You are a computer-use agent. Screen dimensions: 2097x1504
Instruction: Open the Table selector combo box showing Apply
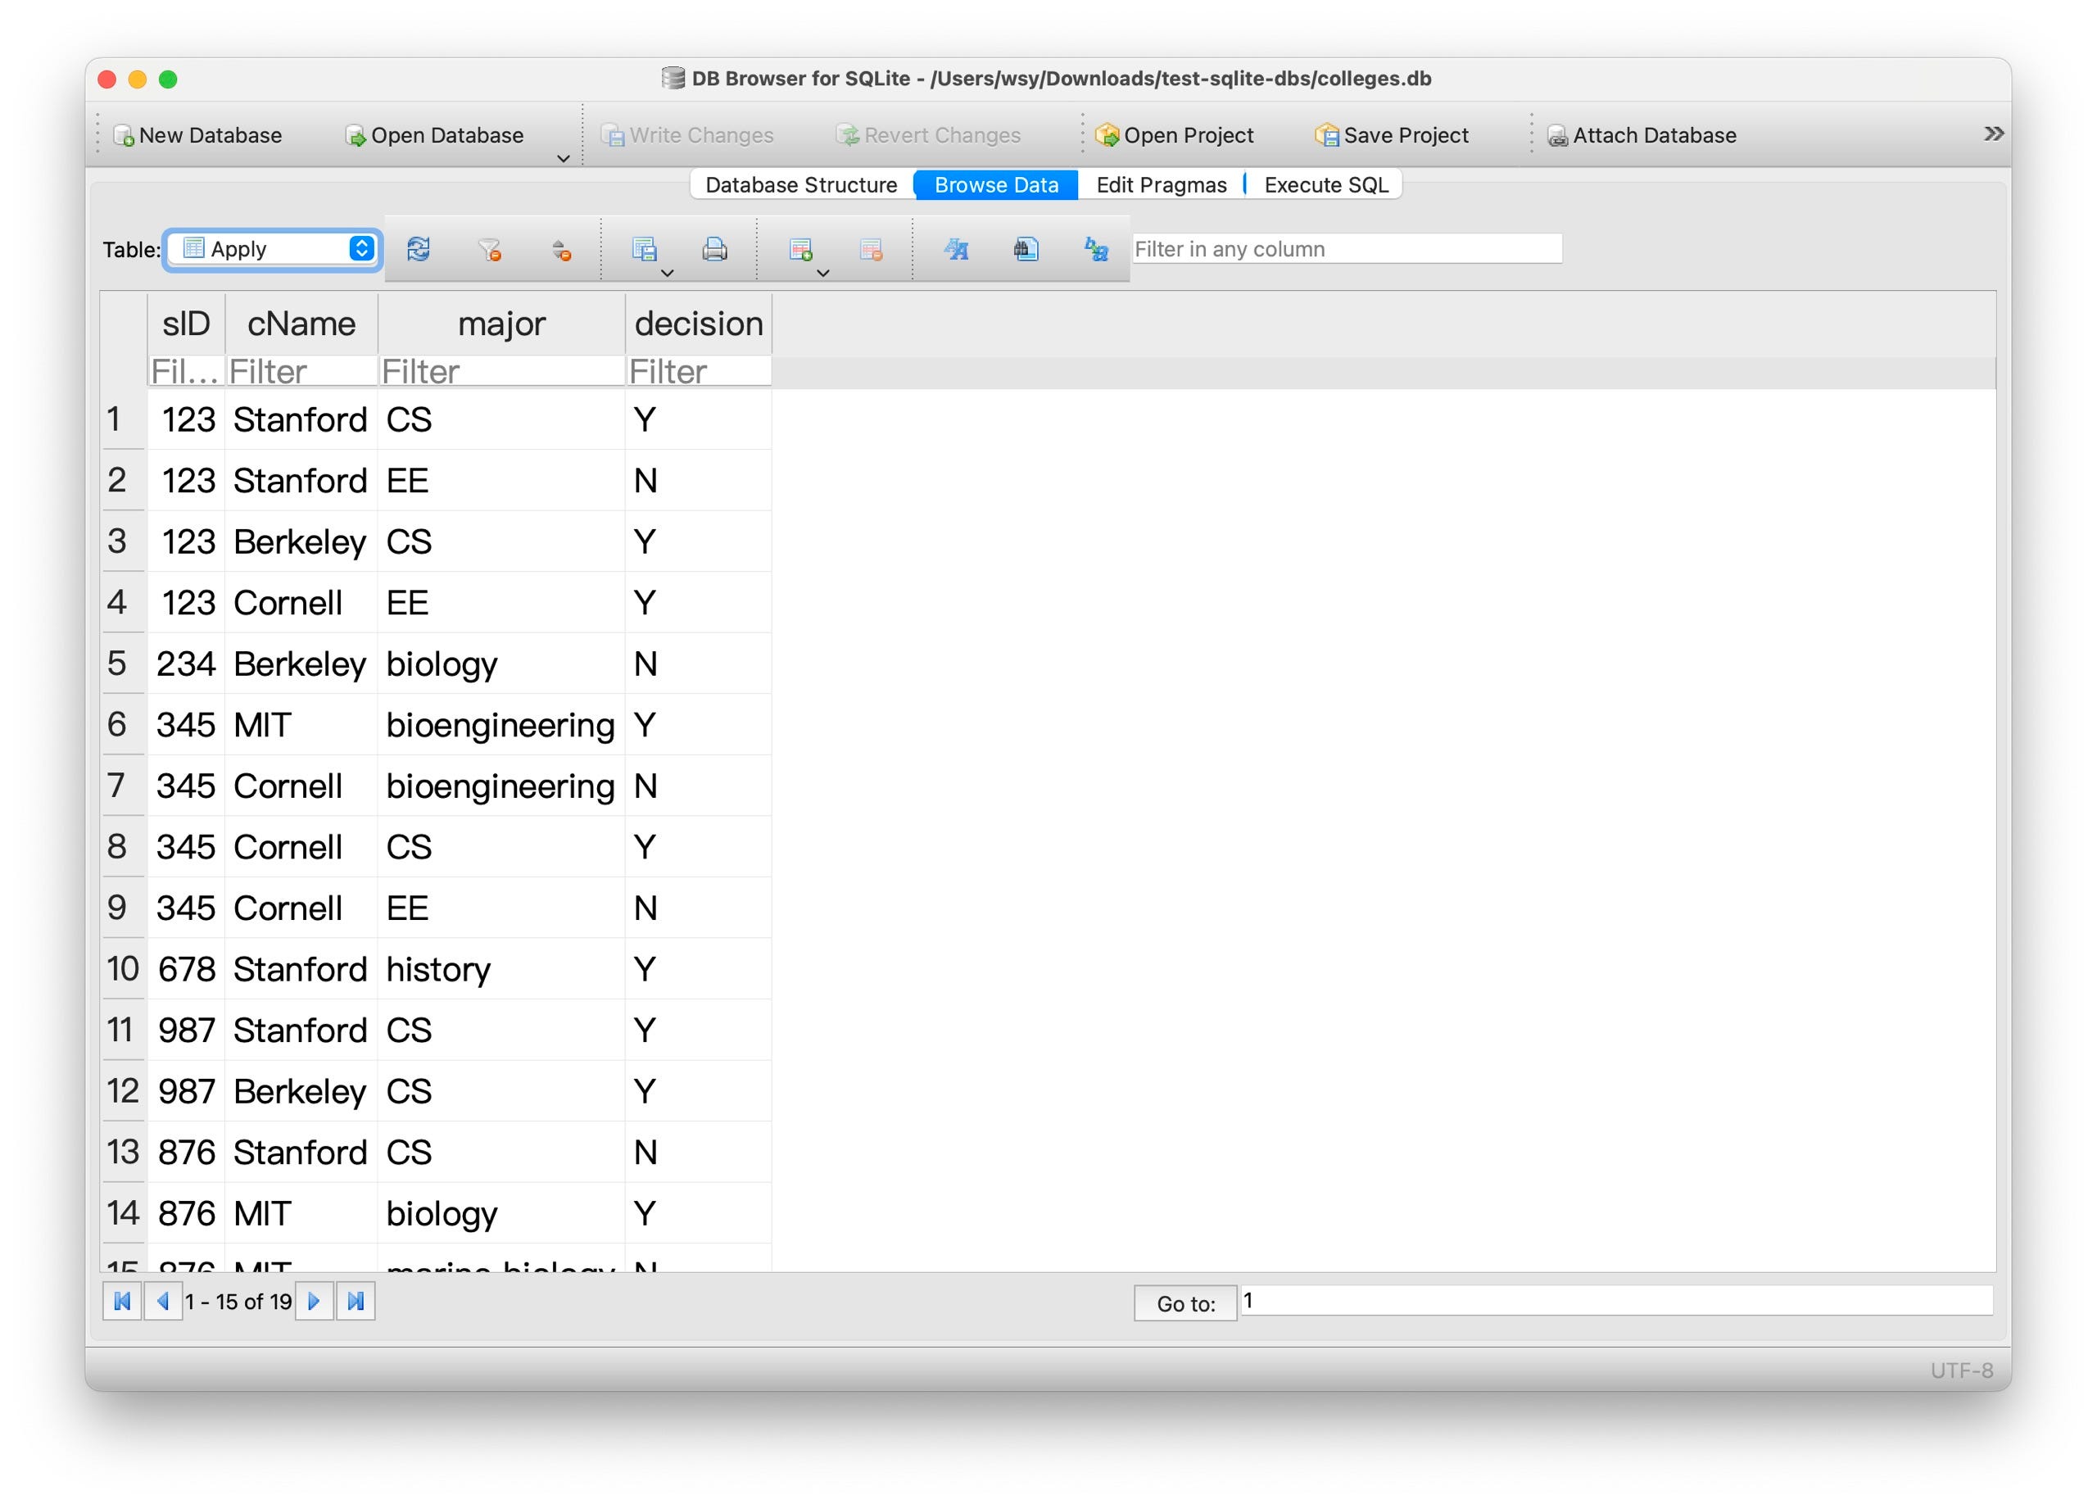pyautogui.click(x=273, y=249)
